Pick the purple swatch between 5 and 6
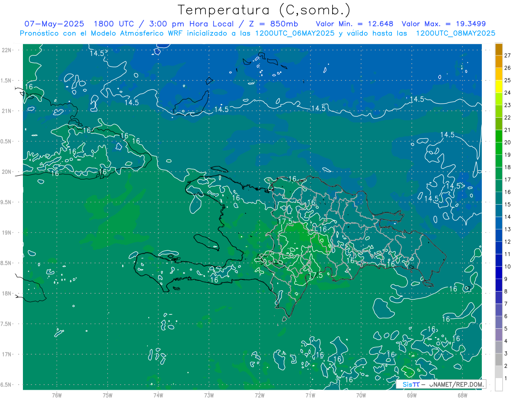Image resolution: width=519 pixels, height=401 pixels. coord(499,323)
